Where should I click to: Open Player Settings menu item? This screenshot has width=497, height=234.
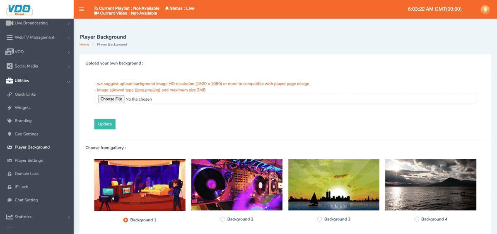[x=29, y=161]
